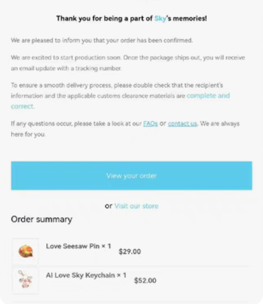Screen dimensions: 263x304
Task: Click the $29.00 price
Action: [130, 252]
